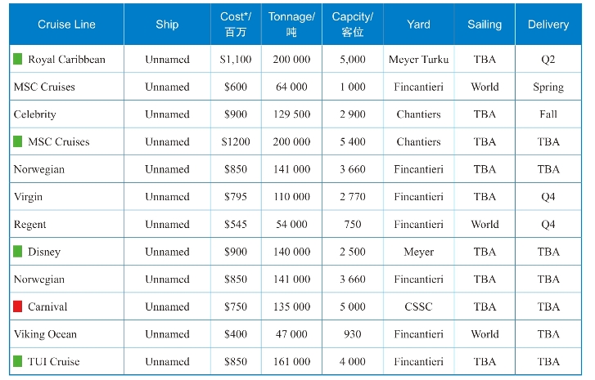The width and height of the screenshot is (595, 380).
Task: Click the Sailing column header
Action: point(485,25)
